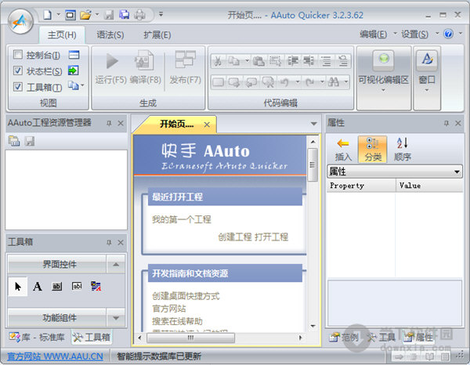Click the 创建桌面快捷方式 link
The height and width of the screenshot is (365, 470).
click(x=186, y=296)
